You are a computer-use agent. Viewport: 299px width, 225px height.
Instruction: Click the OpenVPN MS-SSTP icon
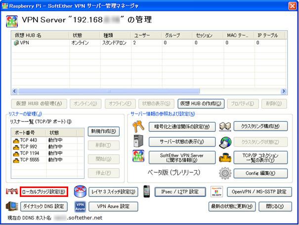coord(216,191)
